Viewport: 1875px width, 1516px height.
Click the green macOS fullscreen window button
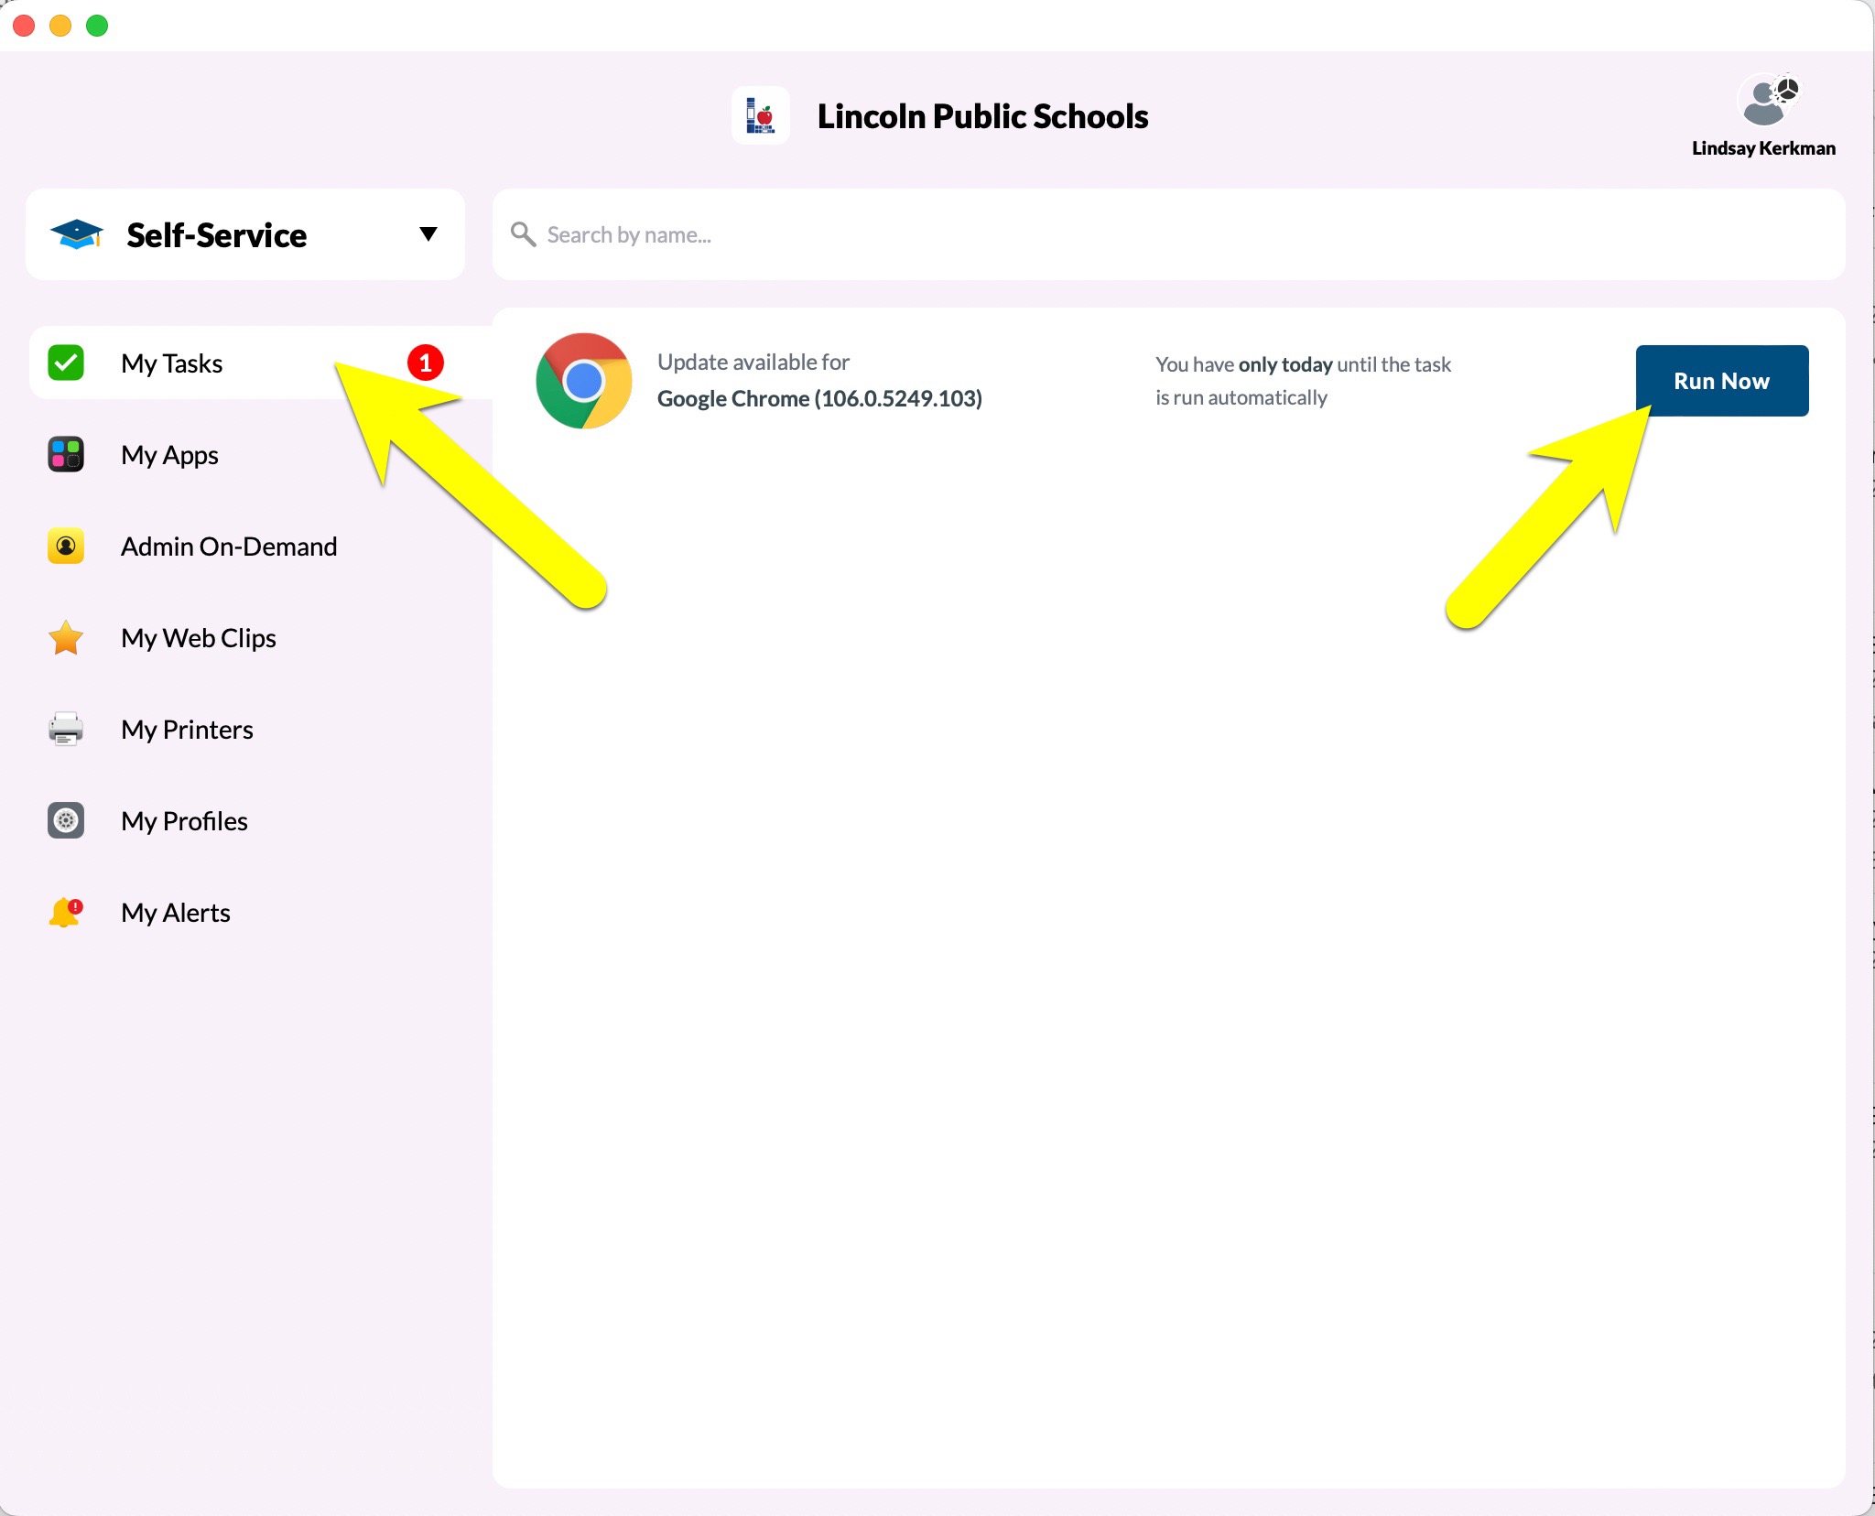97,26
